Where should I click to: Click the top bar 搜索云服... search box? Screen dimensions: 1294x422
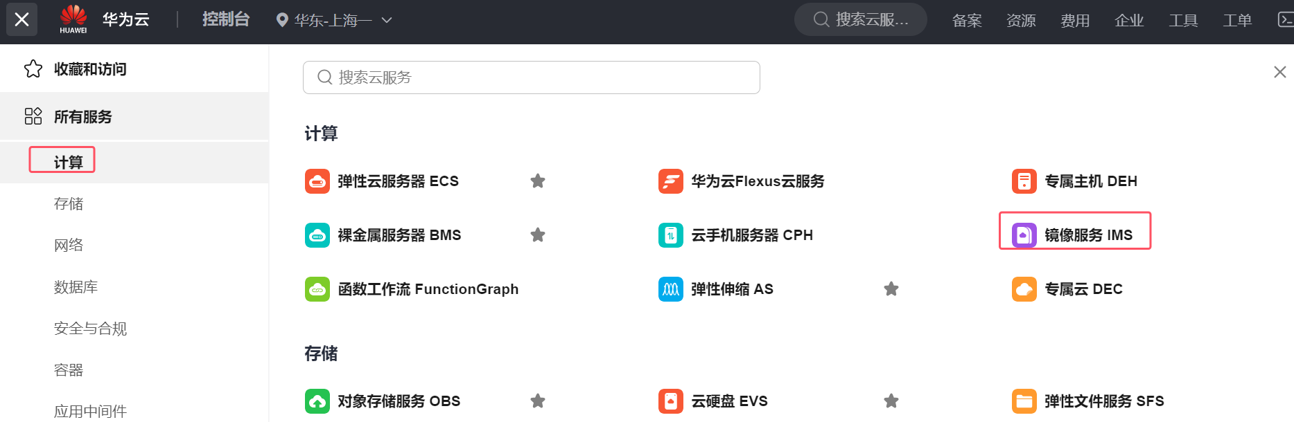click(861, 19)
